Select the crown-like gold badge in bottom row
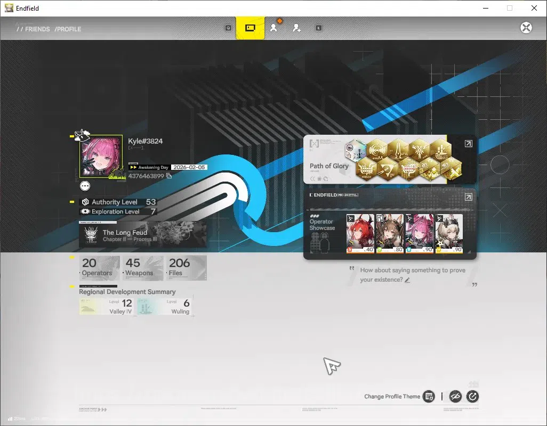547x426 pixels. click(x=366, y=169)
